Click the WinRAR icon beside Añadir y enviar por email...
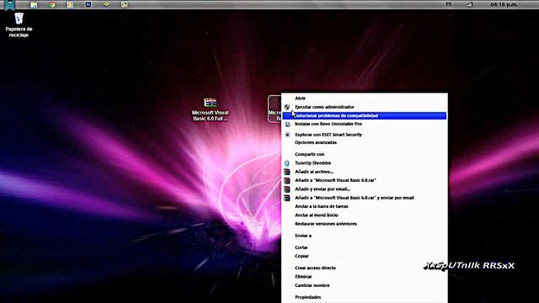The height and width of the screenshot is (303, 539). pyautogui.click(x=287, y=189)
